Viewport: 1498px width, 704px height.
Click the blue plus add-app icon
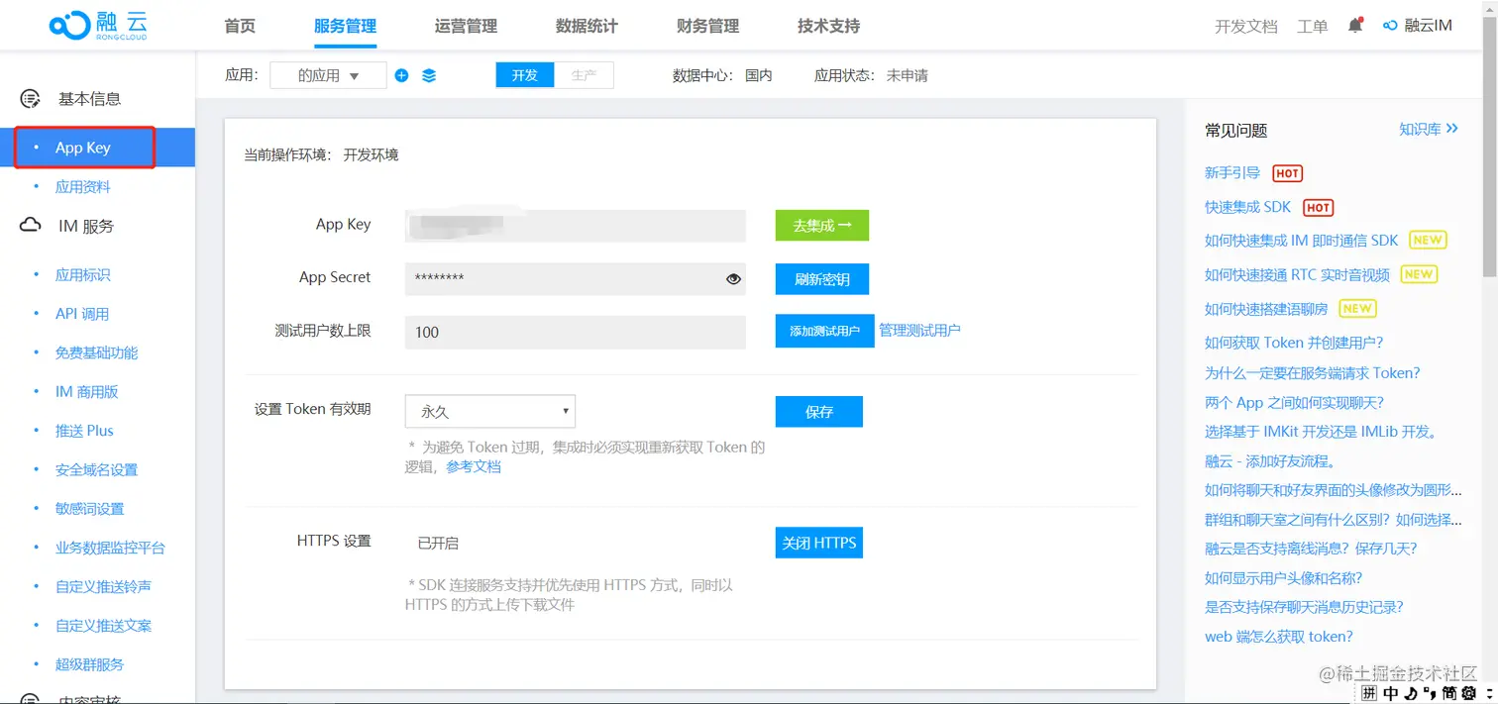pyautogui.click(x=401, y=75)
